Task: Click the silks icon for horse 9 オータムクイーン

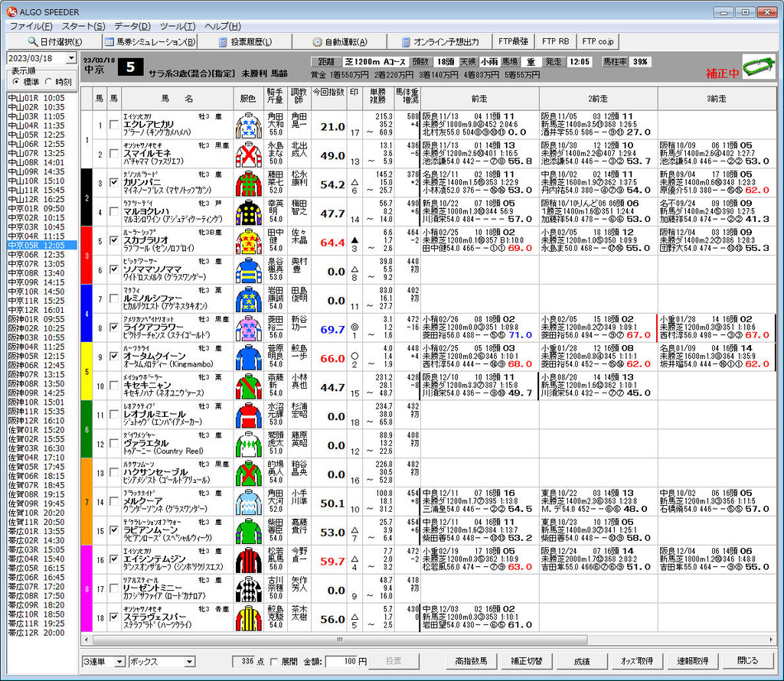Action: [249, 357]
